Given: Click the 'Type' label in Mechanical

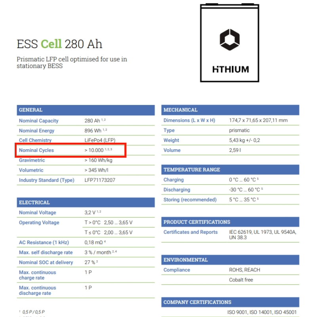Looking at the screenshot, I should (x=169, y=130).
